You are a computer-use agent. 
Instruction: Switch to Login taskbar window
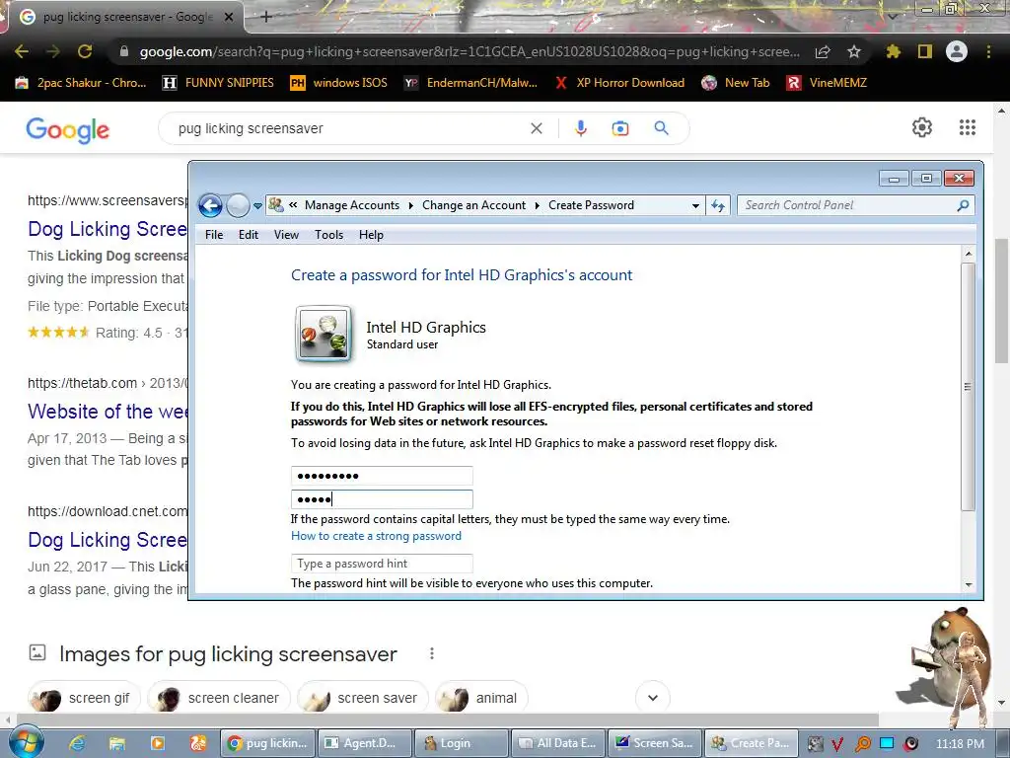click(462, 743)
